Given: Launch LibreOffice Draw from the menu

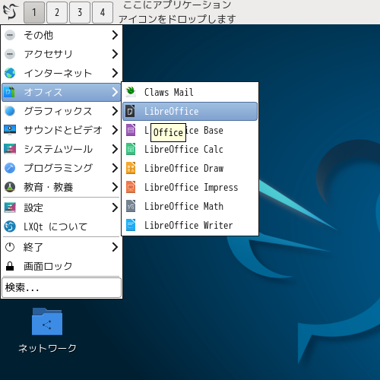Looking at the screenshot, I should pos(190,168).
